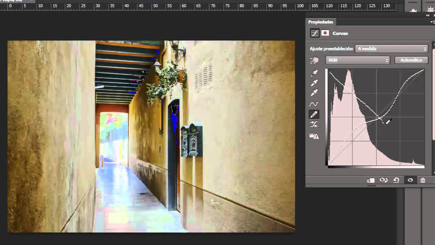Viewport: 435px width, 245px height.
Task: Click the resize grip below the Propiedades panel
Action: tap(371, 186)
